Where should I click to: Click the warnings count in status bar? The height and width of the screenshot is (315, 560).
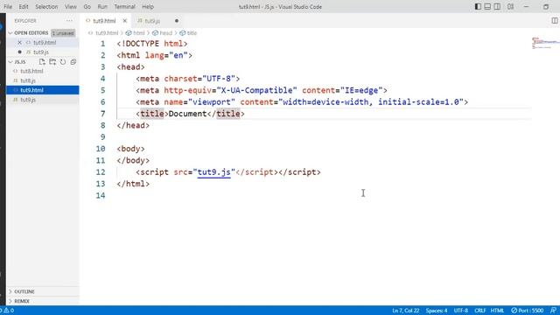tap(9, 311)
